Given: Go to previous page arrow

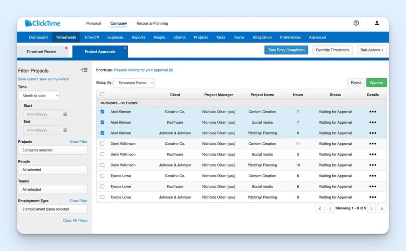Looking at the screenshot, I should (330, 209).
